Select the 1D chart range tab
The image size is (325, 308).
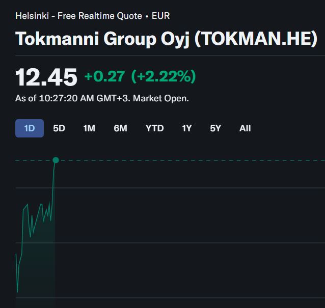[x=30, y=128]
